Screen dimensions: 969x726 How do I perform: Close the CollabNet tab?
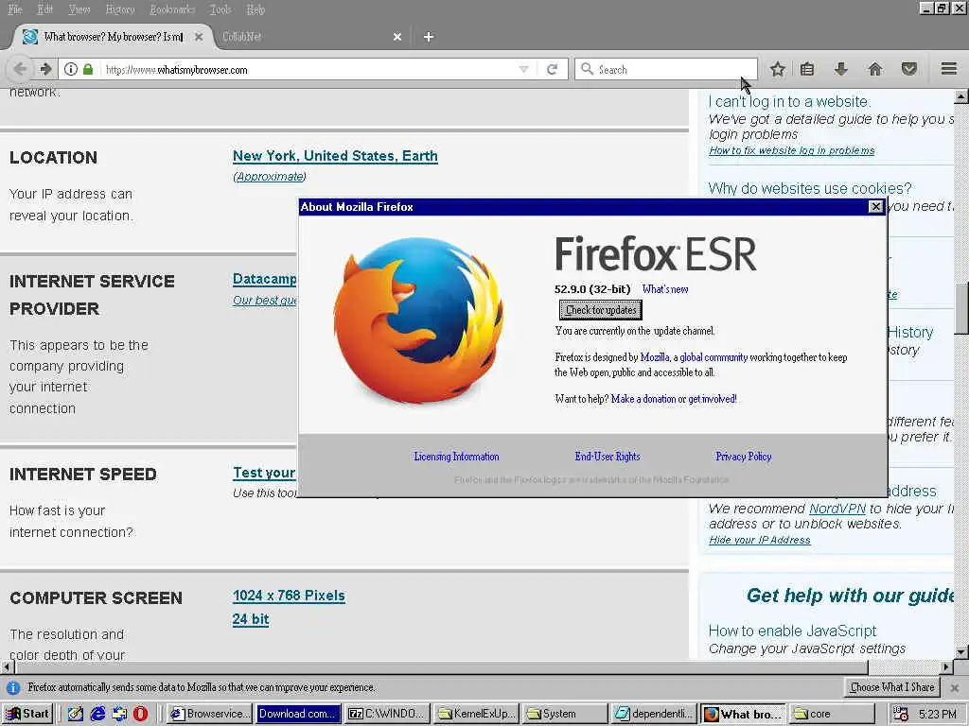397,37
